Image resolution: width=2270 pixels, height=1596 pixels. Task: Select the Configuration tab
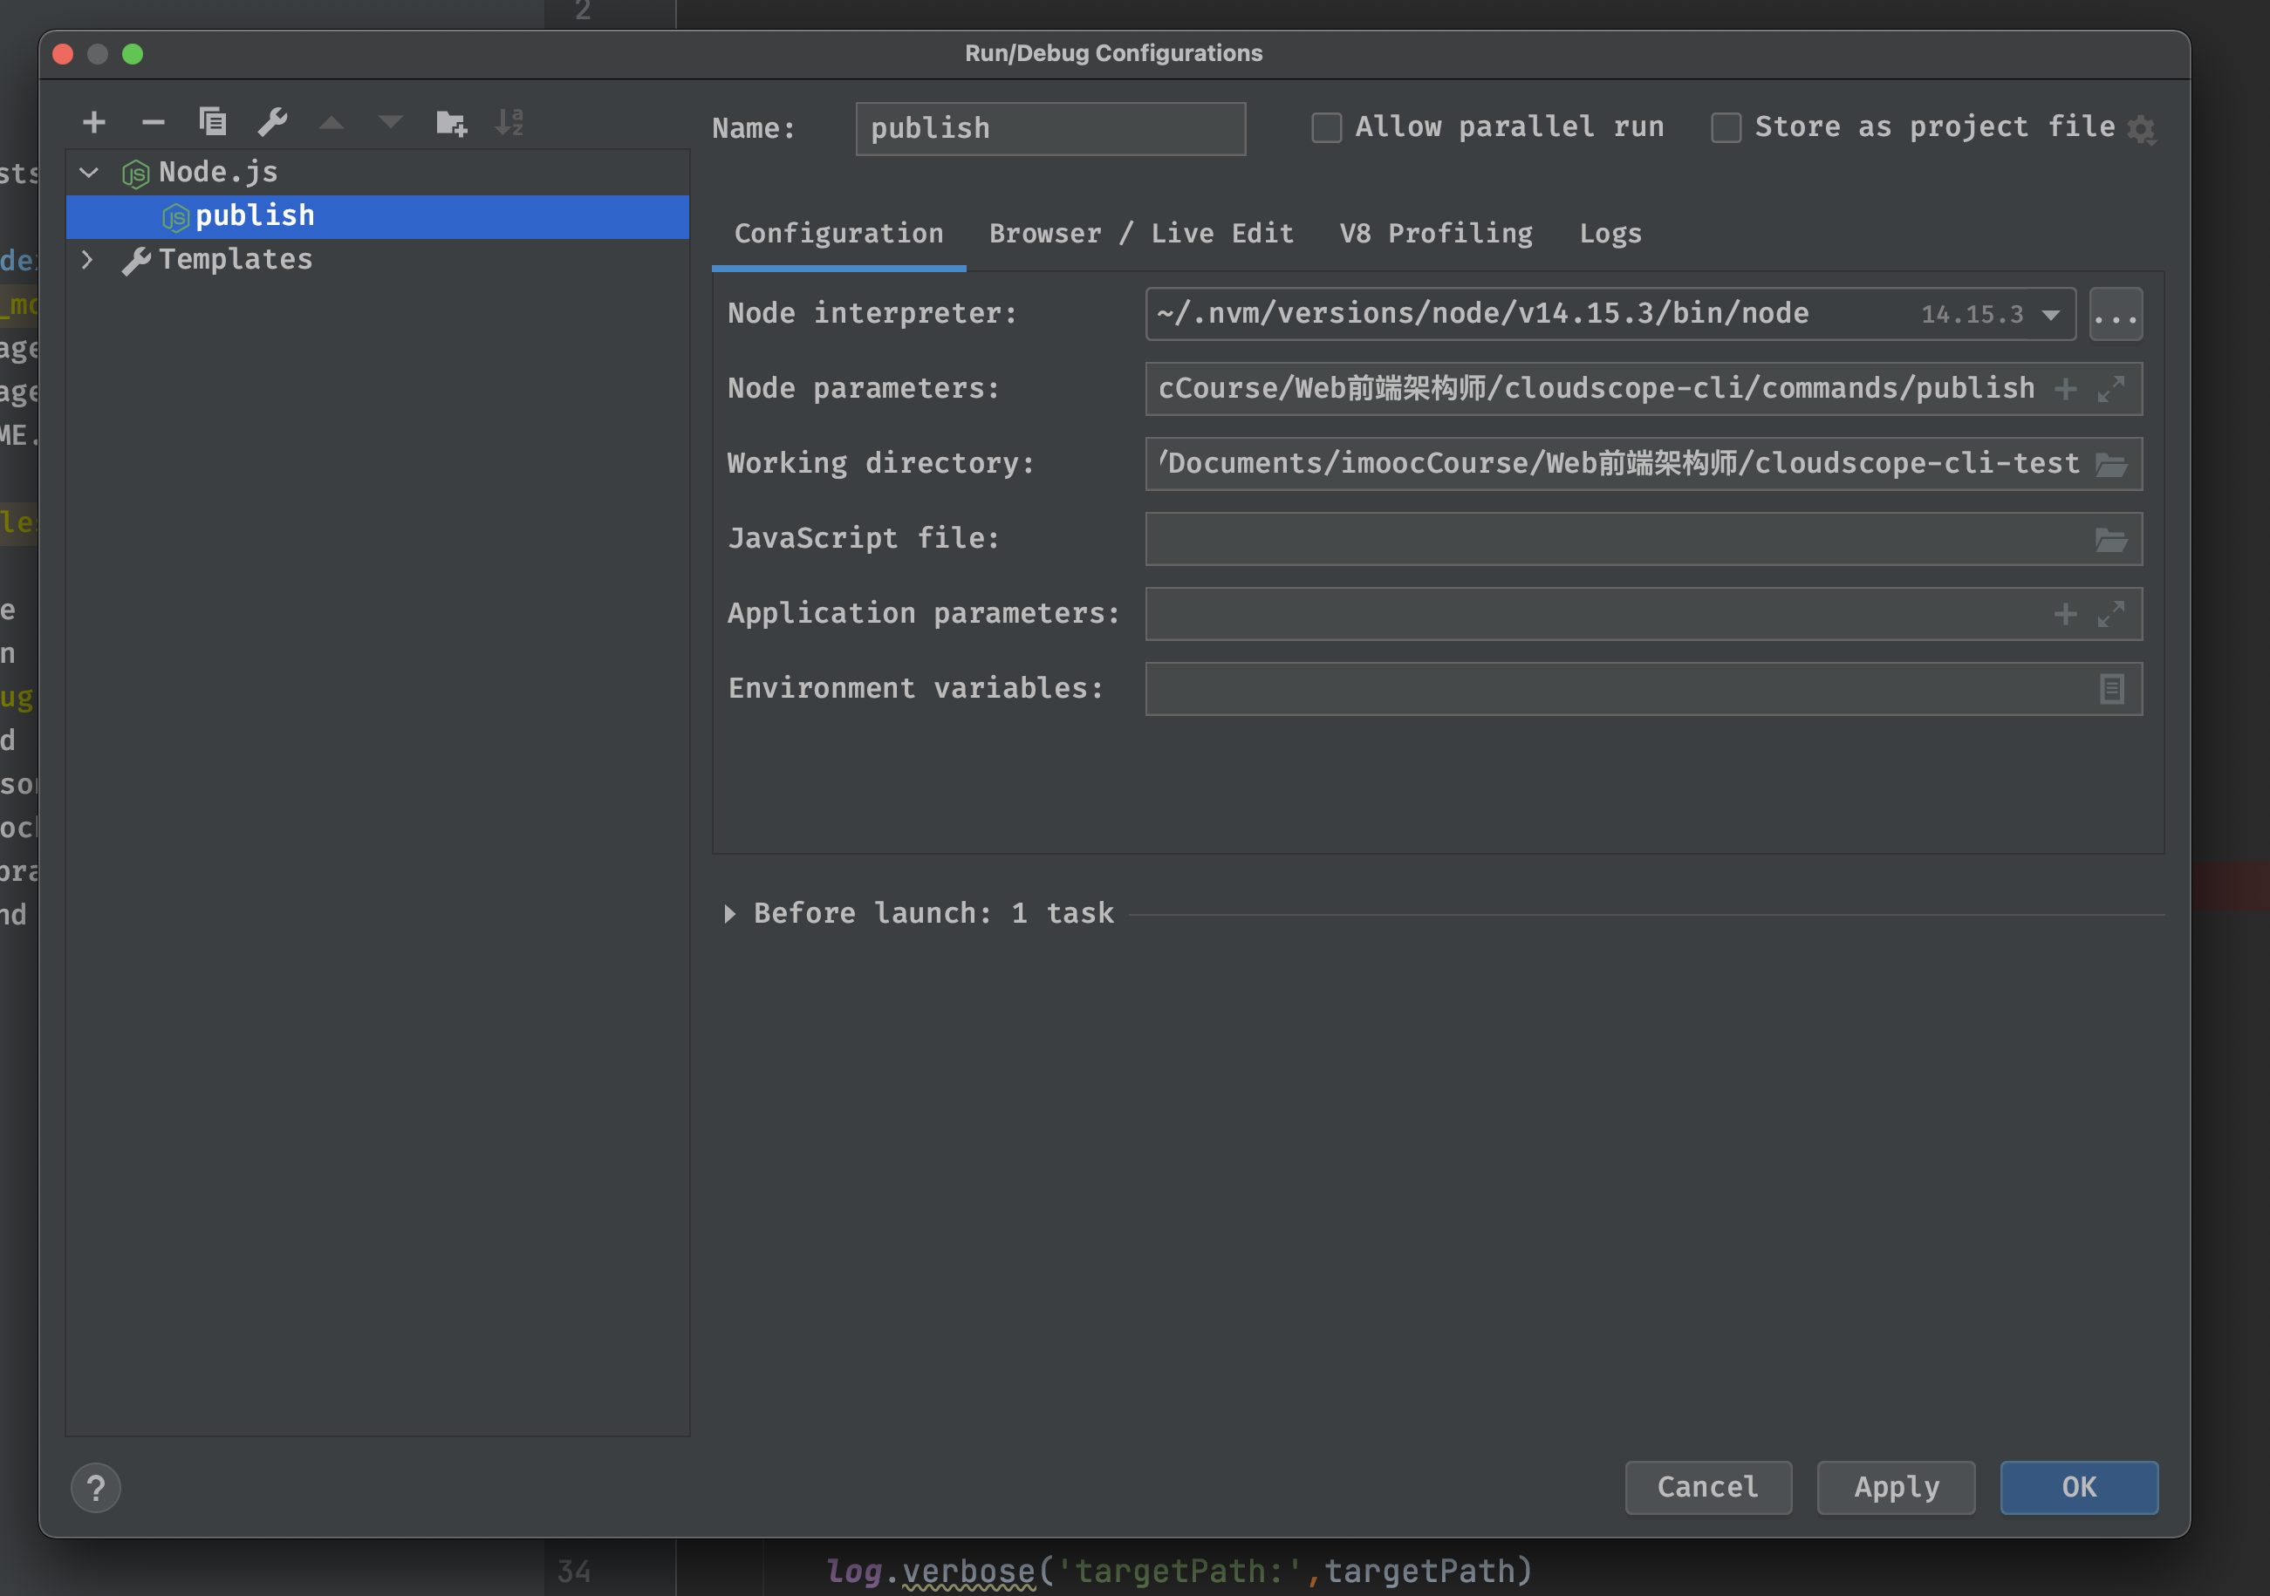click(x=838, y=235)
